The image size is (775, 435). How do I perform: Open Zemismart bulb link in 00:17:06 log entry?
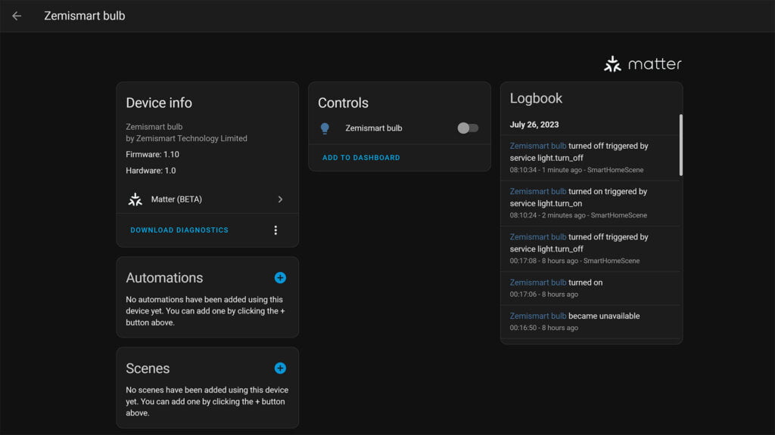coord(538,282)
